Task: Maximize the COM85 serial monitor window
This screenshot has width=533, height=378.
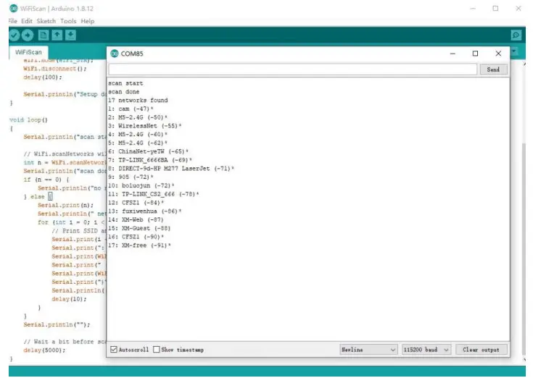Action: [x=475, y=54]
